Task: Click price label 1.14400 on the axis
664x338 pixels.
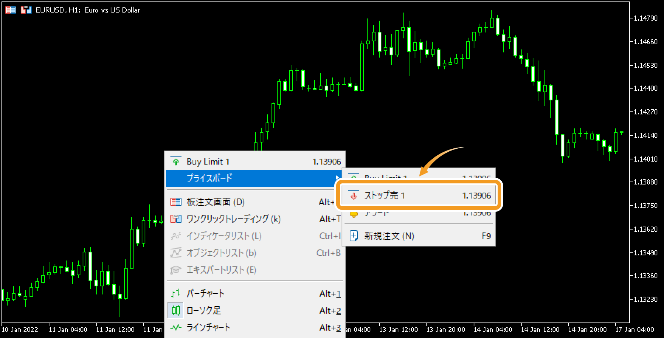Action: click(x=646, y=88)
